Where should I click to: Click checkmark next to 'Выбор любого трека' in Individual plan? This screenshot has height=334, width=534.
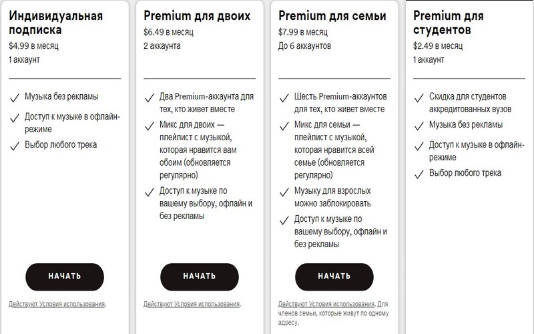[x=15, y=145]
